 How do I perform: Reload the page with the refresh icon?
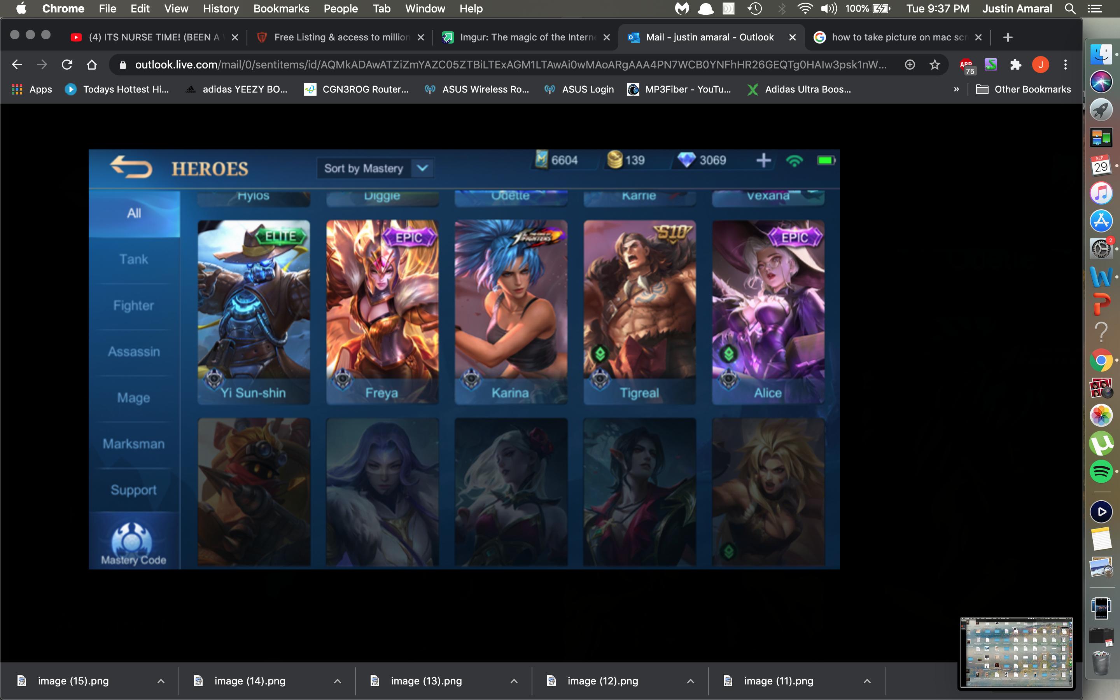pos(67,65)
